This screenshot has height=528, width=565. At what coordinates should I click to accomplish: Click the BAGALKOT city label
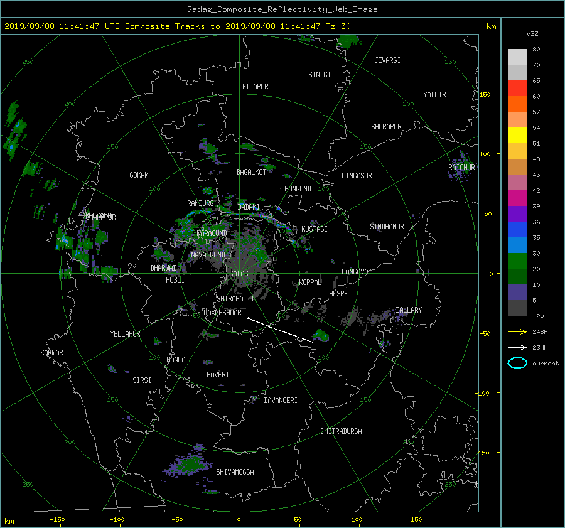click(251, 172)
